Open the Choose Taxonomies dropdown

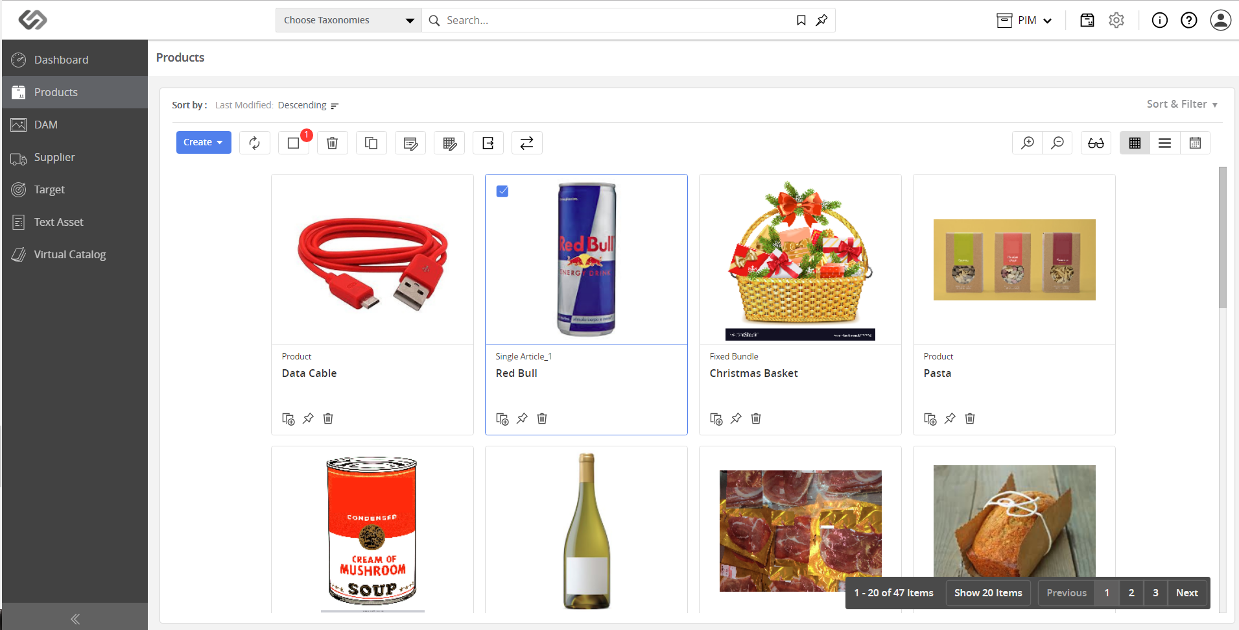349,20
